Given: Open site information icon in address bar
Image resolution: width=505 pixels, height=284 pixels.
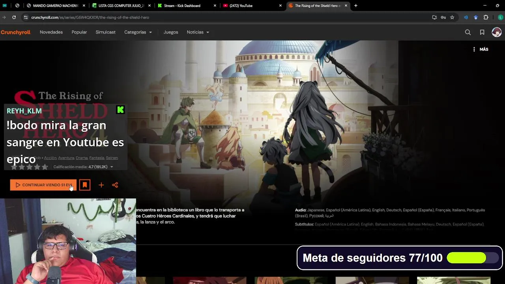Looking at the screenshot, I should [26, 17].
